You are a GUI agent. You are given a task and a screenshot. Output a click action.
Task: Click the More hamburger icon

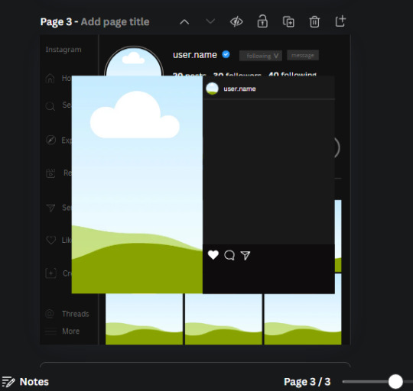pyautogui.click(x=50, y=332)
